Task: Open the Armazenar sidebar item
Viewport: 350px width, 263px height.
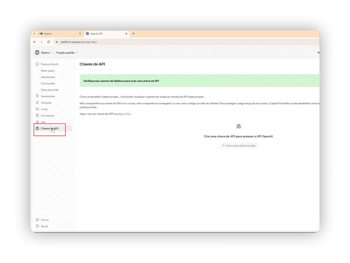Action: pyautogui.click(x=47, y=116)
